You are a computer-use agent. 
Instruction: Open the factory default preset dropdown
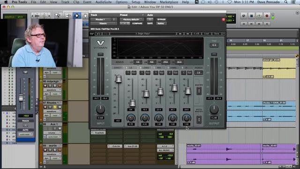pyautogui.click(x=132, y=20)
